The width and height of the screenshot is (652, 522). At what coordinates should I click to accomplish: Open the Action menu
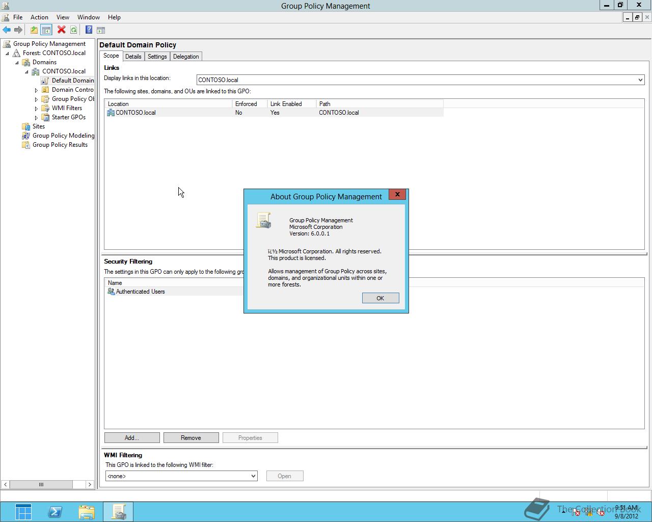click(39, 17)
